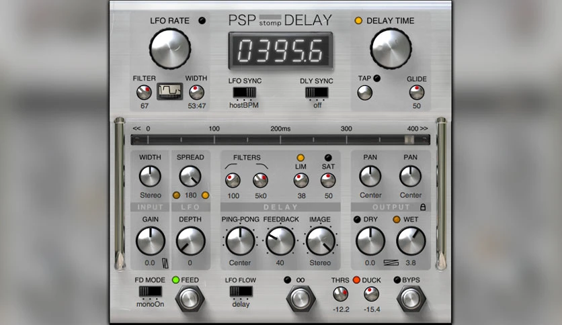
Task: Click the LFO waveform shape display
Action: 169,91
